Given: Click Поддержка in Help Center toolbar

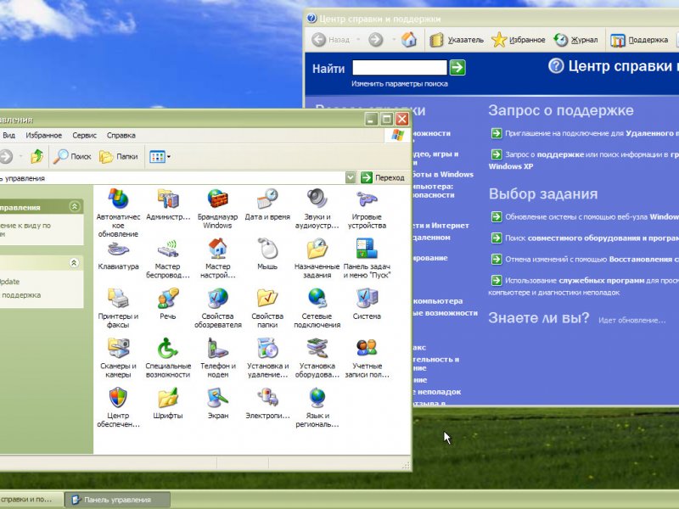Looking at the screenshot, I should 639,40.
